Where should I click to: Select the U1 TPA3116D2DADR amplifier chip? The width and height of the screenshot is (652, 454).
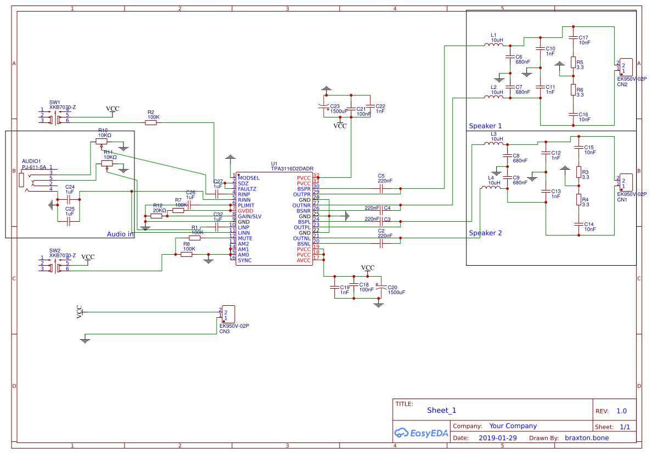[x=274, y=220]
